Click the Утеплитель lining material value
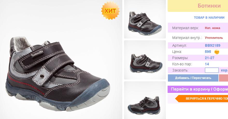 point(214,38)
